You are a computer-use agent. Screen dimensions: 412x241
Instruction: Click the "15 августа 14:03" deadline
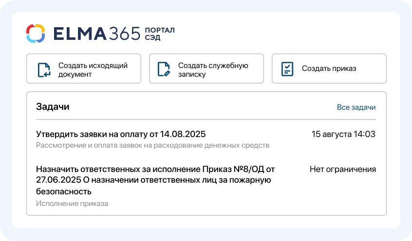(343, 134)
